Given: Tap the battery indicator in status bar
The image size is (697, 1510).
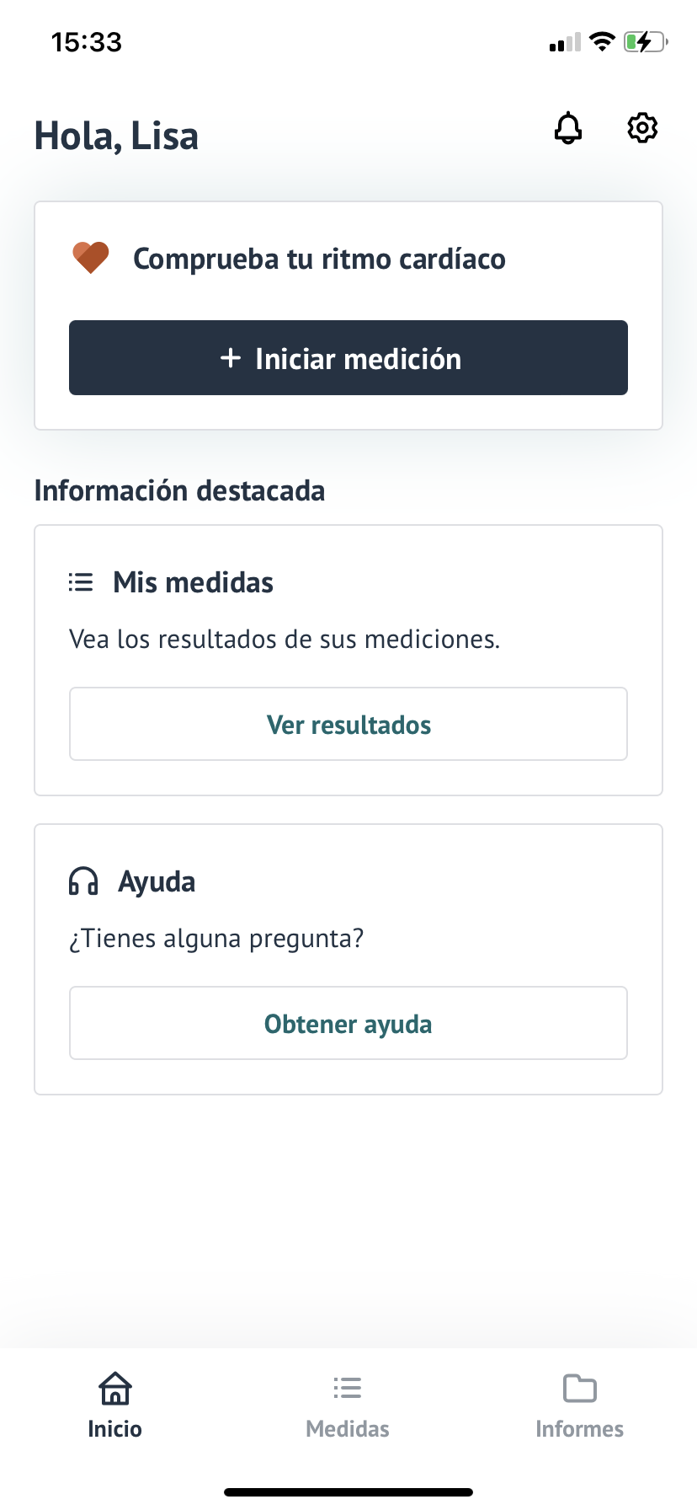Looking at the screenshot, I should [x=645, y=41].
